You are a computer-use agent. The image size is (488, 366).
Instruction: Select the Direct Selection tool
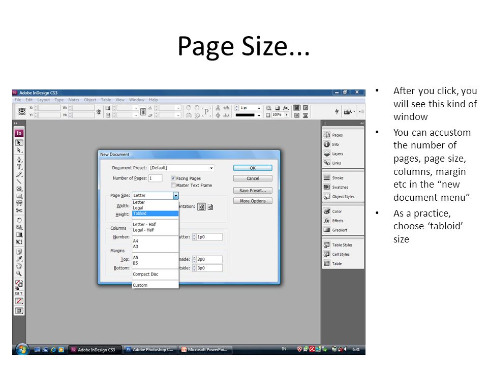pos(19,150)
